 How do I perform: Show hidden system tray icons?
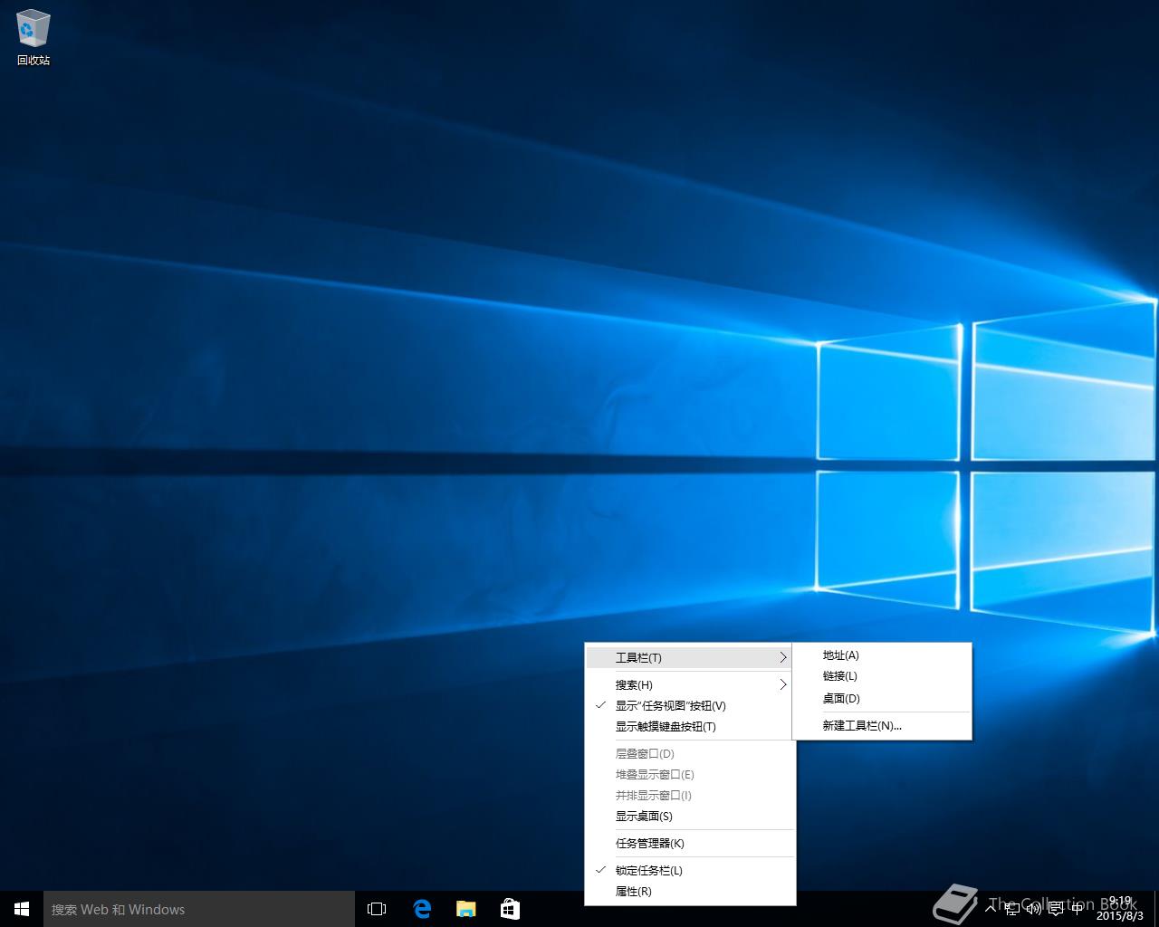point(991,908)
